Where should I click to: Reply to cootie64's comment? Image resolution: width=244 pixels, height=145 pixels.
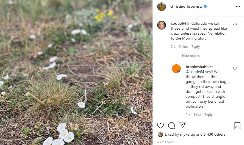[196, 47]
